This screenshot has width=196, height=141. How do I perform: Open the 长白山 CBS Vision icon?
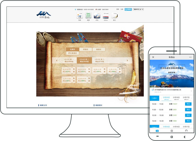click(106, 16)
